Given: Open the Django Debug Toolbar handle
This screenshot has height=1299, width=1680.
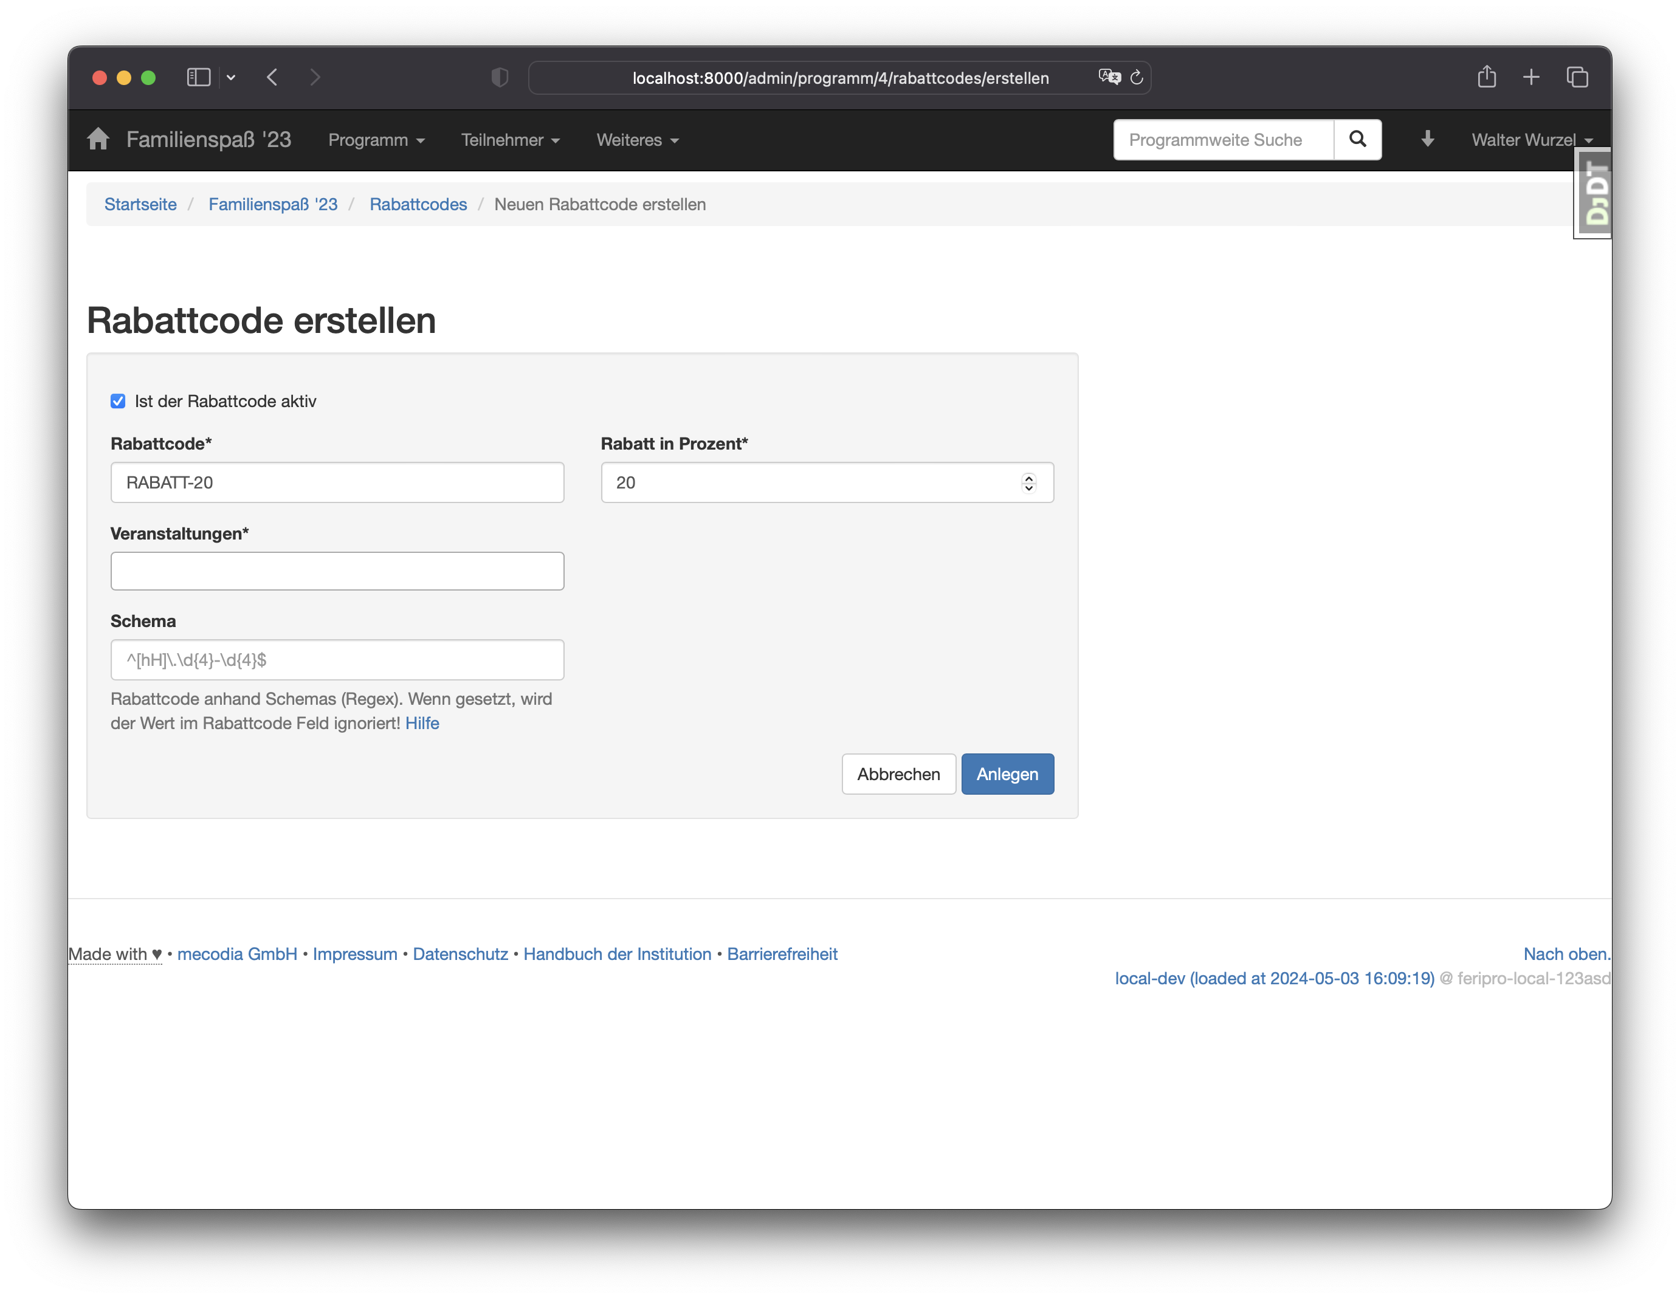Looking at the screenshot, I should (1594, 193).
